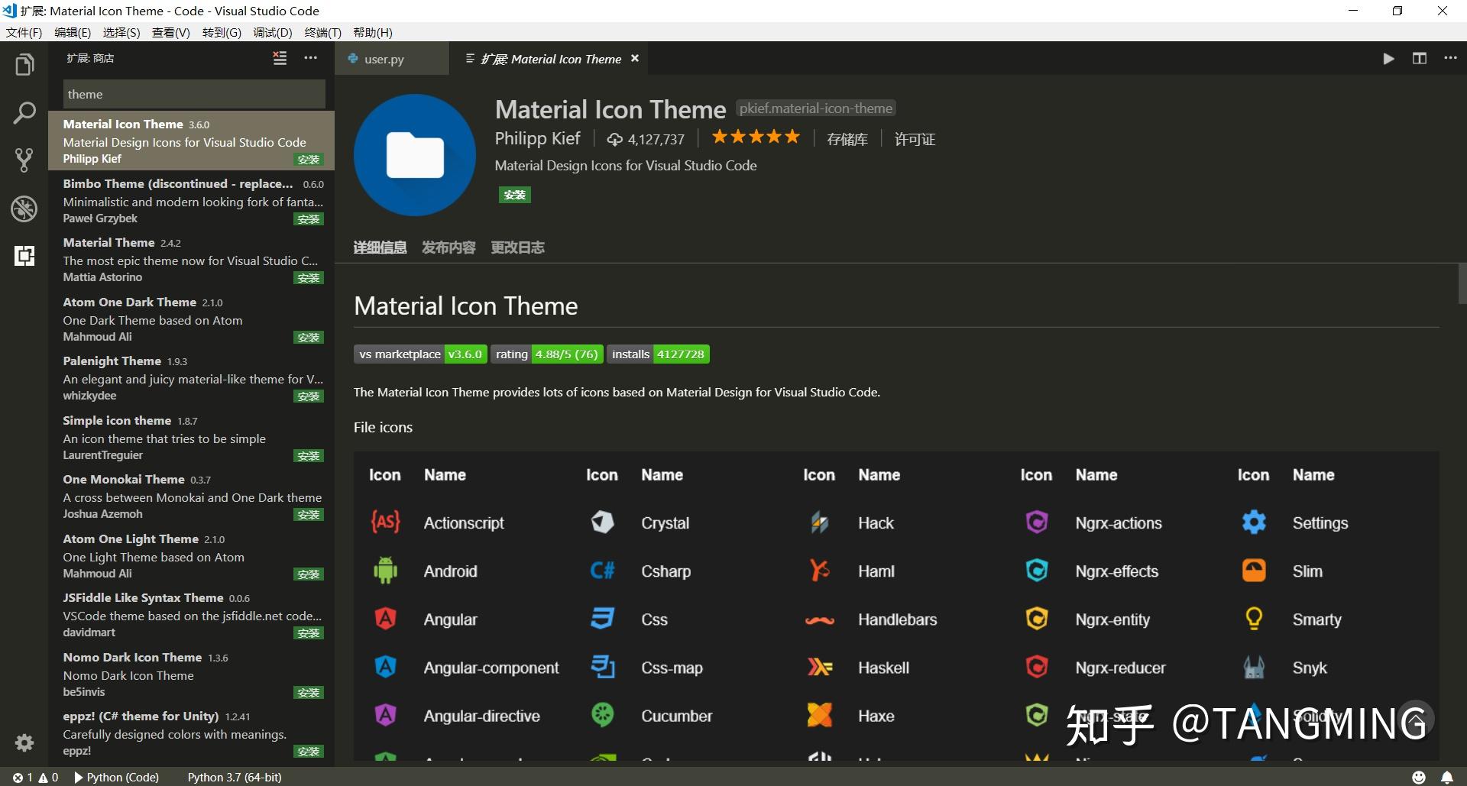Open editor more actions menu
This screenshot has width=1467, height=786.
[1450, 58]
